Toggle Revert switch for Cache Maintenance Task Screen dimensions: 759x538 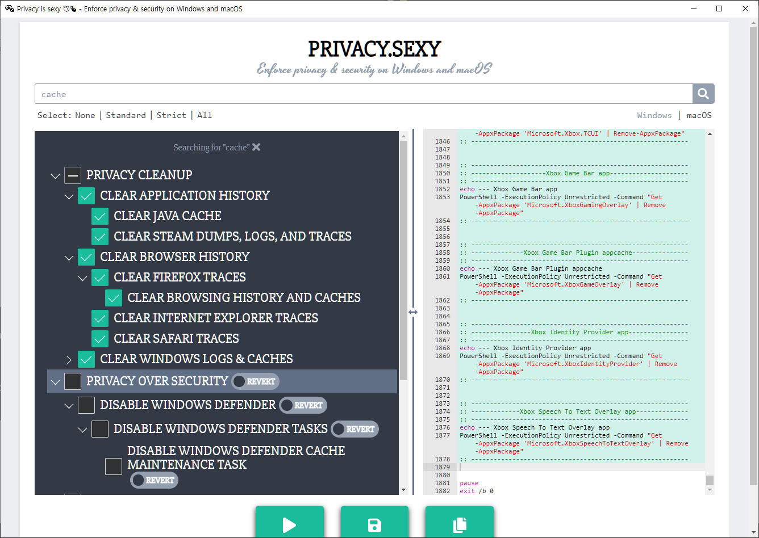click(154, 480)
